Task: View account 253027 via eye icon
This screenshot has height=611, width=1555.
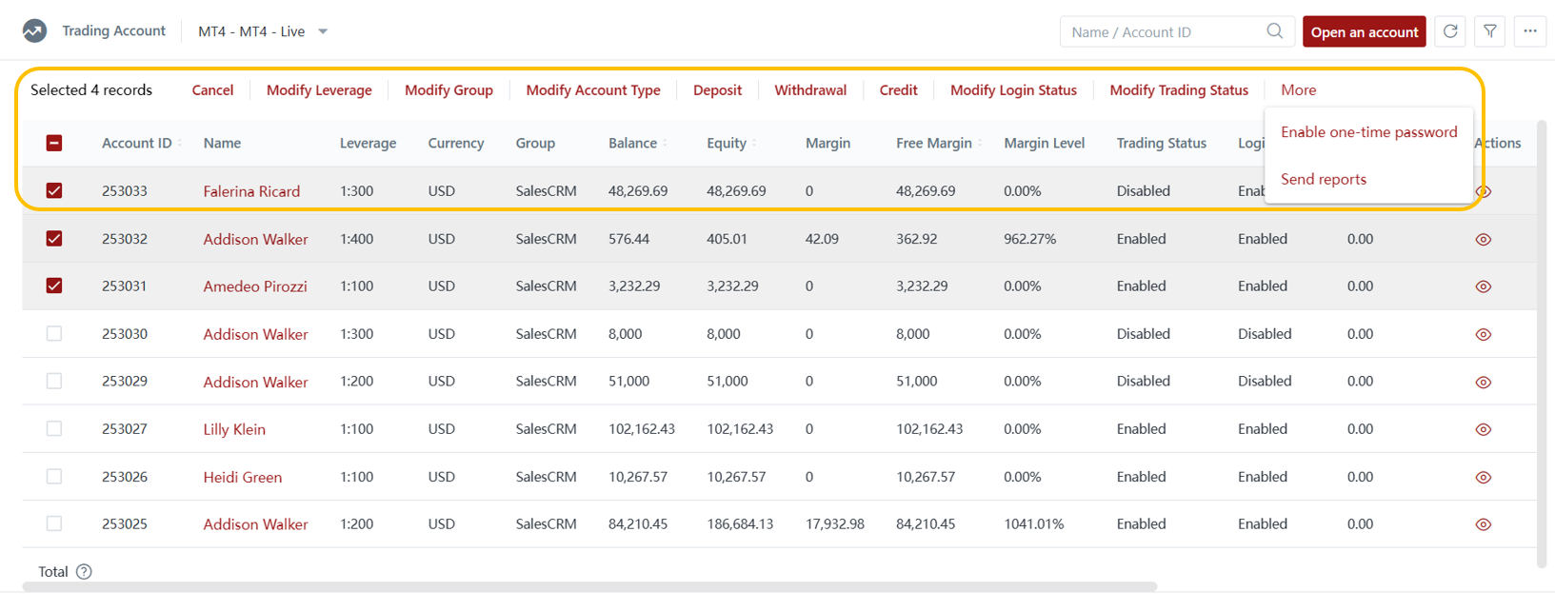Action: [1483, 430]
